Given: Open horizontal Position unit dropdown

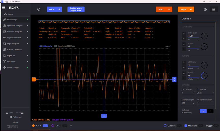Looking at the screenshot, I should pyautogui.click(x=193, y=50).
